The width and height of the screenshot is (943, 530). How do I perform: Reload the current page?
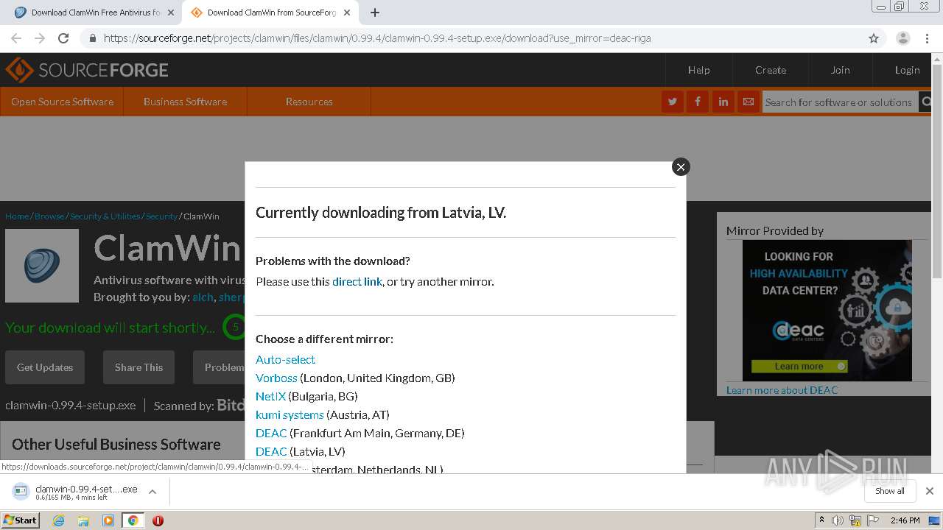(63, 38)
